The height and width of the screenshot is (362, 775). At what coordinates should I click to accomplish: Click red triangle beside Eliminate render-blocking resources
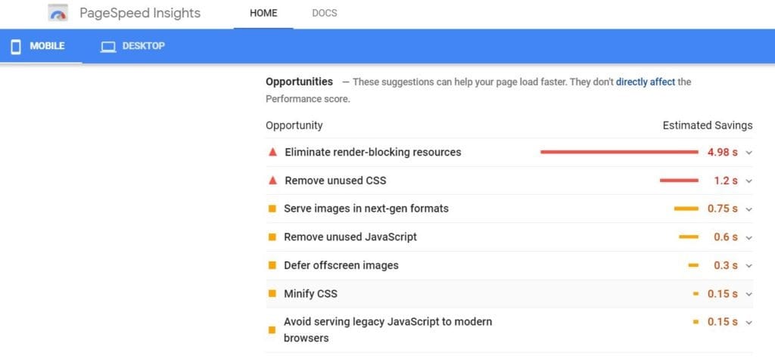click(272, 152)
